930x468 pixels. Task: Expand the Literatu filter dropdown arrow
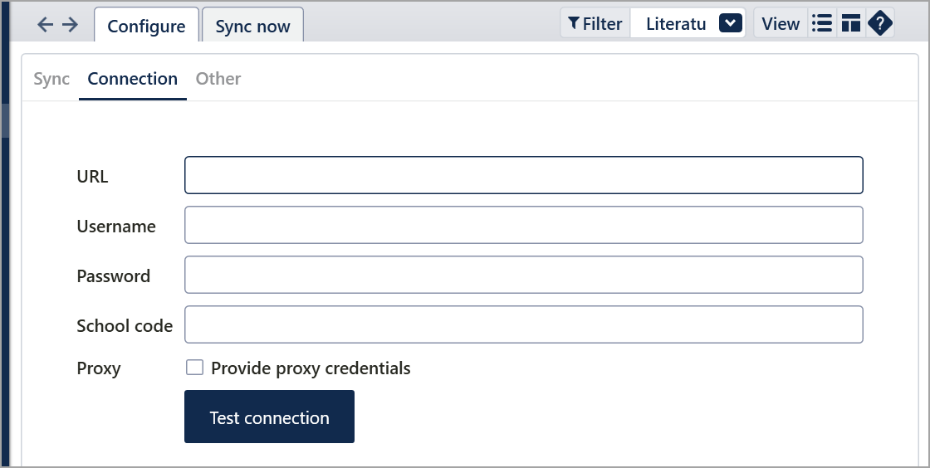(731, 23)
